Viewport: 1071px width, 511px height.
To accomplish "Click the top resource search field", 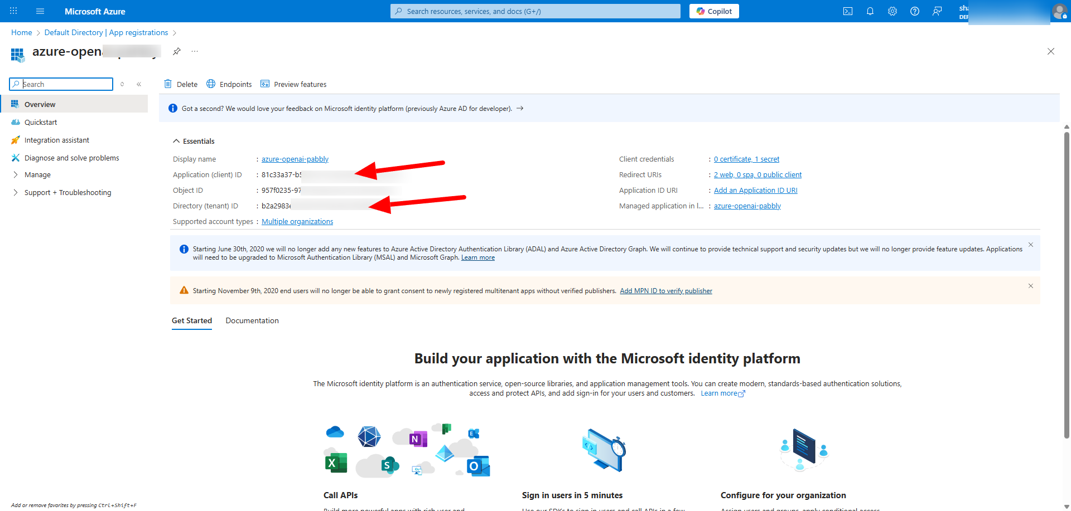I will point(535,11).
